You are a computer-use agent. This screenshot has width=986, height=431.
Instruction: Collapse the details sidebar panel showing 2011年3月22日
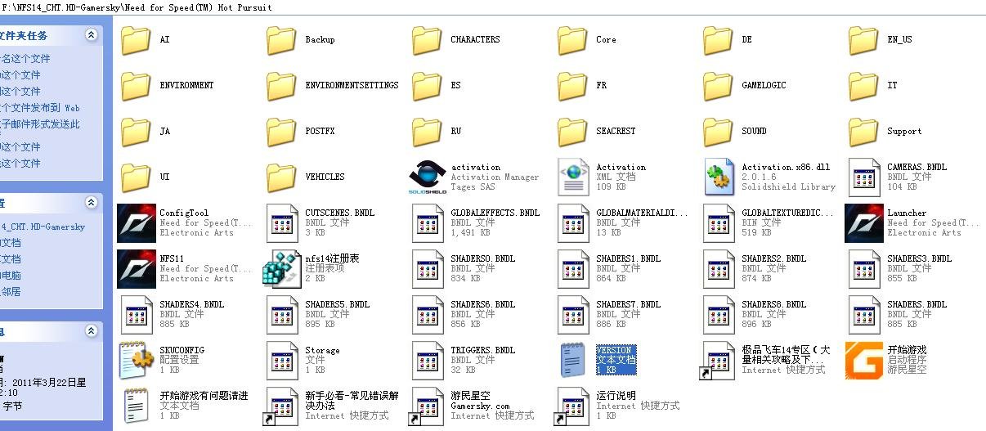pyautogui.click(x=91, y=331)
